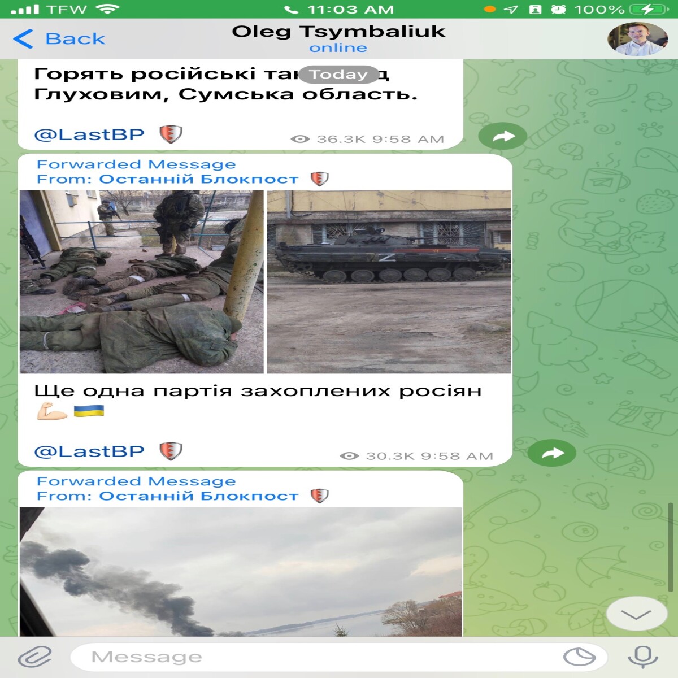678x678 pixels.
Task: Tap the shield badge after @LastBP at 30.3K message
Action: (x=171, y=451)
